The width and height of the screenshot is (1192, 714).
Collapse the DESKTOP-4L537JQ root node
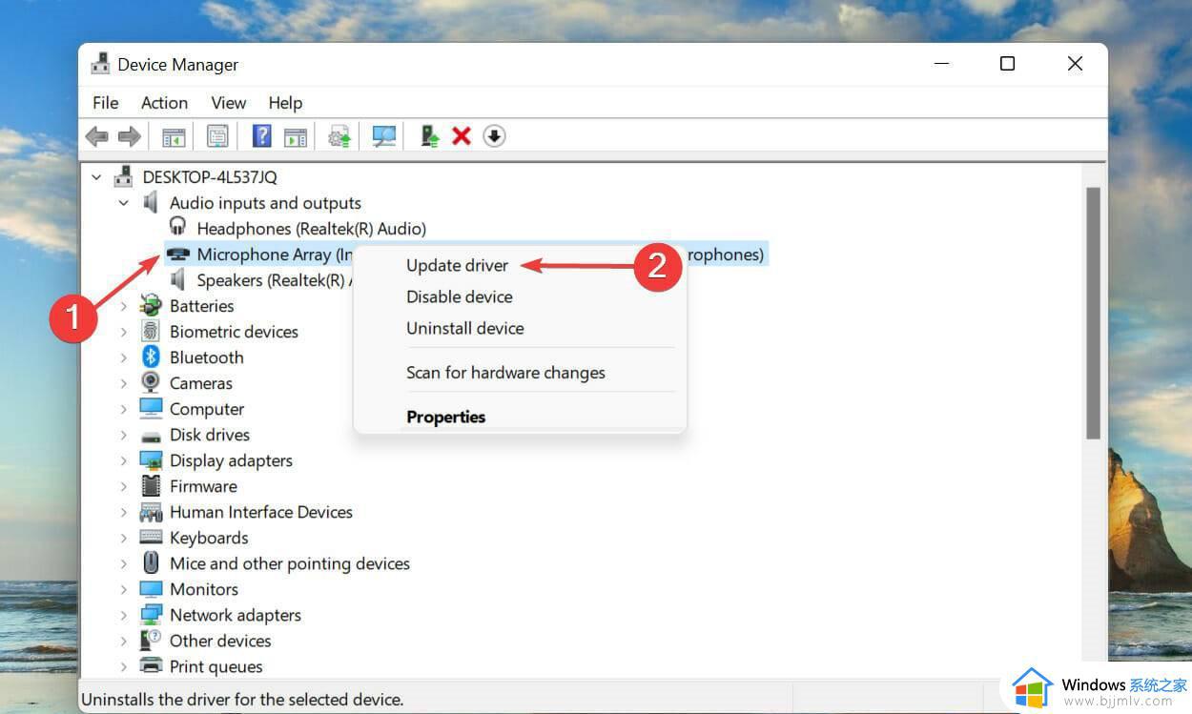coord(96,176)
